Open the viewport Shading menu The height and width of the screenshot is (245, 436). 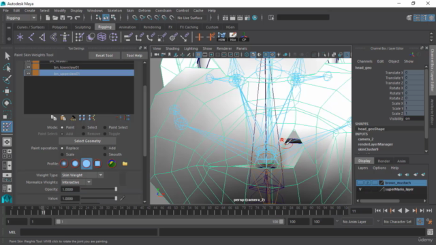pos(172,48)
